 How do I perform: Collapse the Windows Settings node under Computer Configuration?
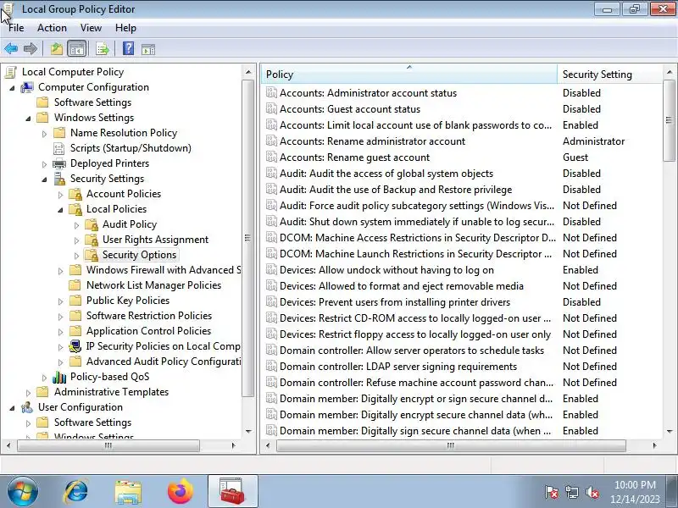point(28,119)
